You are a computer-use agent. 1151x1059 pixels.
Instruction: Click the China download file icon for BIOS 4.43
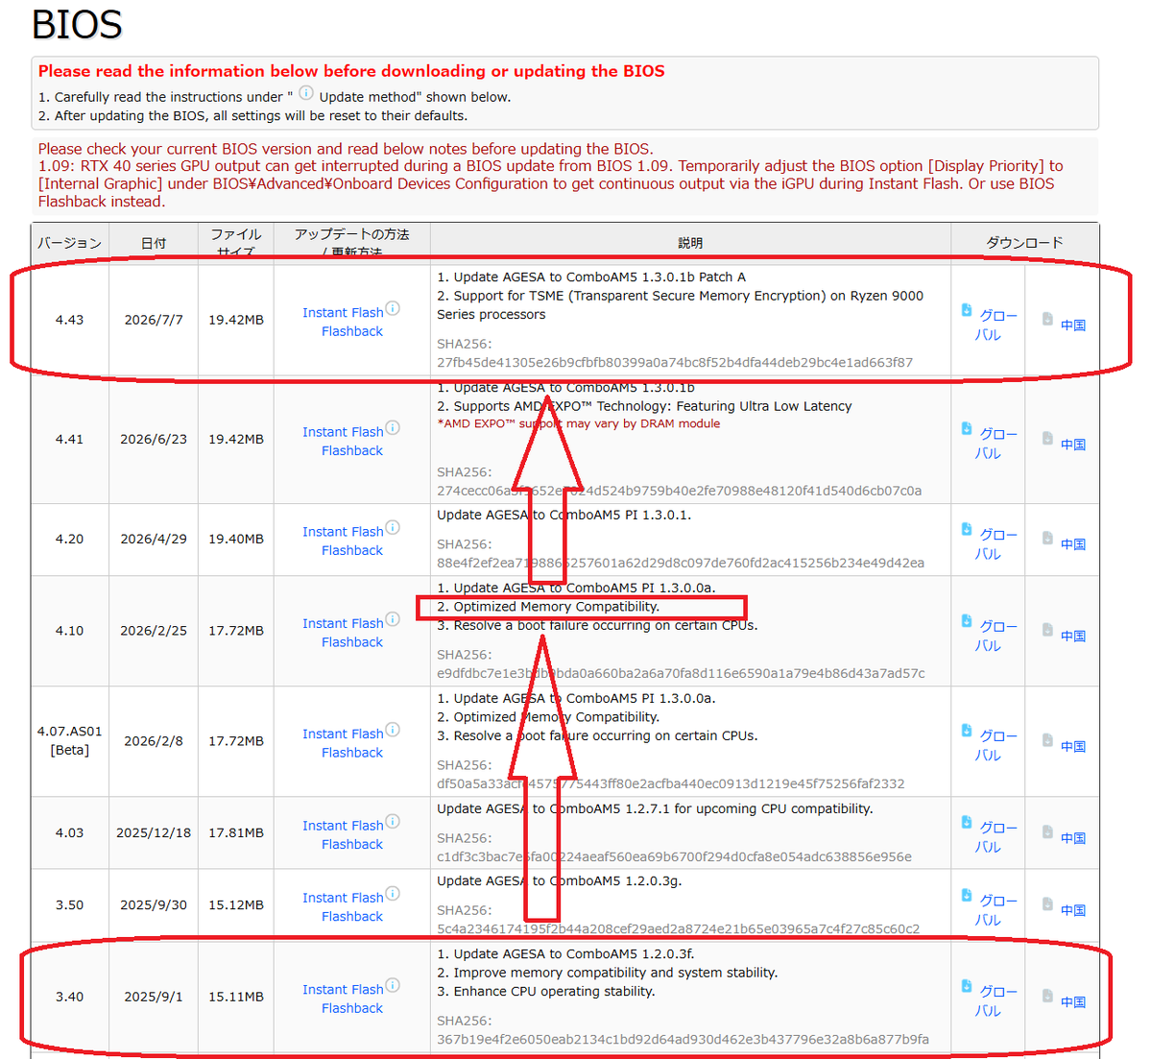(x=1047, y=319)
